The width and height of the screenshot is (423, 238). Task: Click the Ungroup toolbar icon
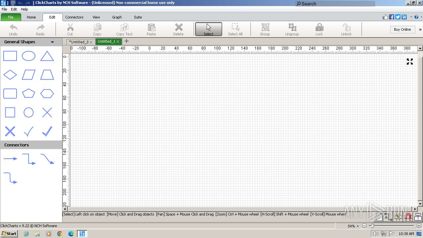point(292,29)
